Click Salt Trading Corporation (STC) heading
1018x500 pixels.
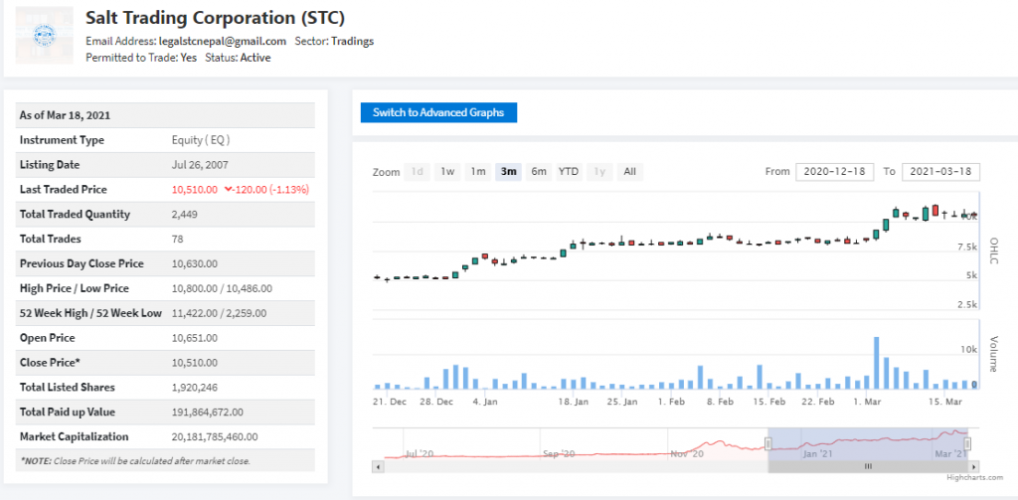click(x=216, y=17)
